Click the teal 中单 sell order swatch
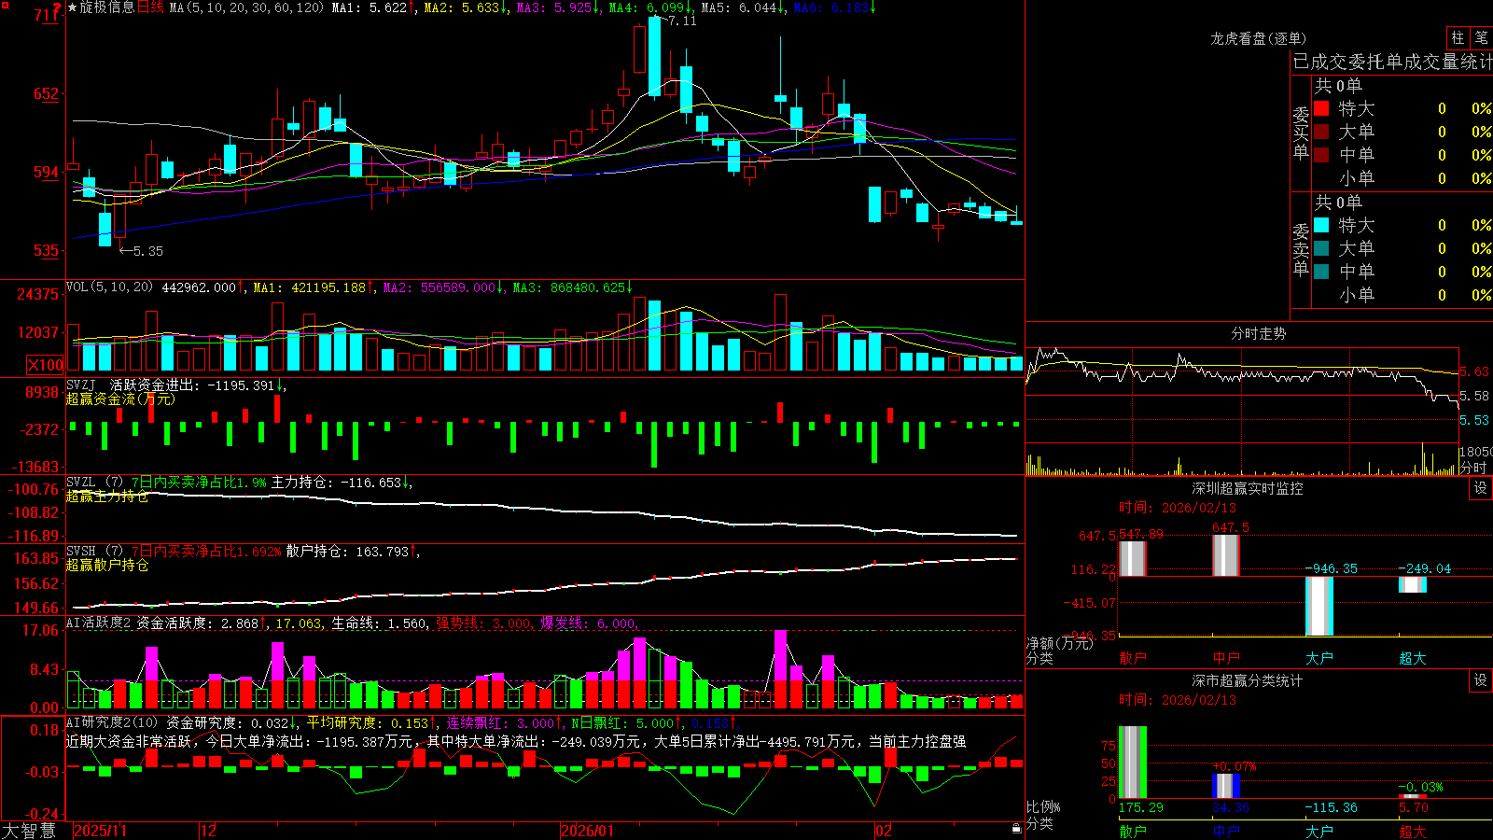The width and height of the screenshot is (1493, 840). pos(1321,272)
